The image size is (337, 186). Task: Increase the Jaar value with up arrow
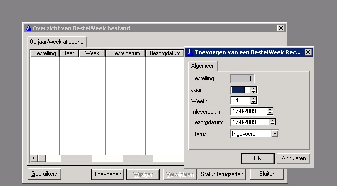(x=253, y=88)
